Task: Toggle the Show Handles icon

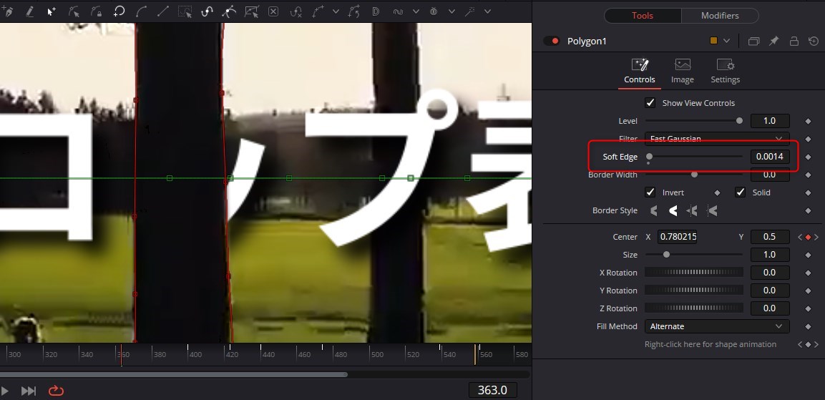Action: point(229,11)
